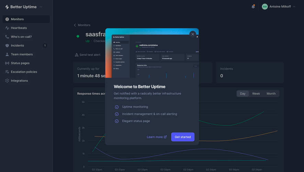
Task: Open the Monitors globe icon in sidebar
Action: point(7,19)
